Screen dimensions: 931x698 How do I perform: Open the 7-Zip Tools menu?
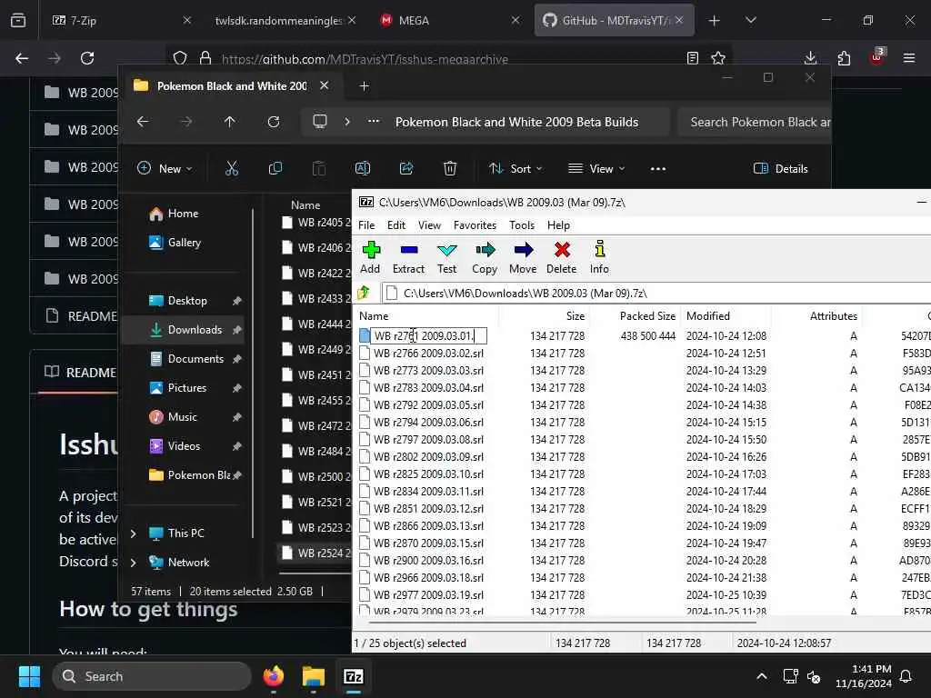point(522,225)
